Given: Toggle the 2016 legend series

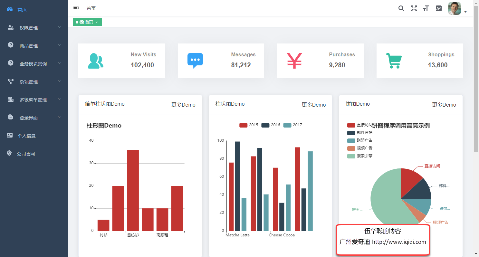Looking at the screenshot, I should point(271,125).
